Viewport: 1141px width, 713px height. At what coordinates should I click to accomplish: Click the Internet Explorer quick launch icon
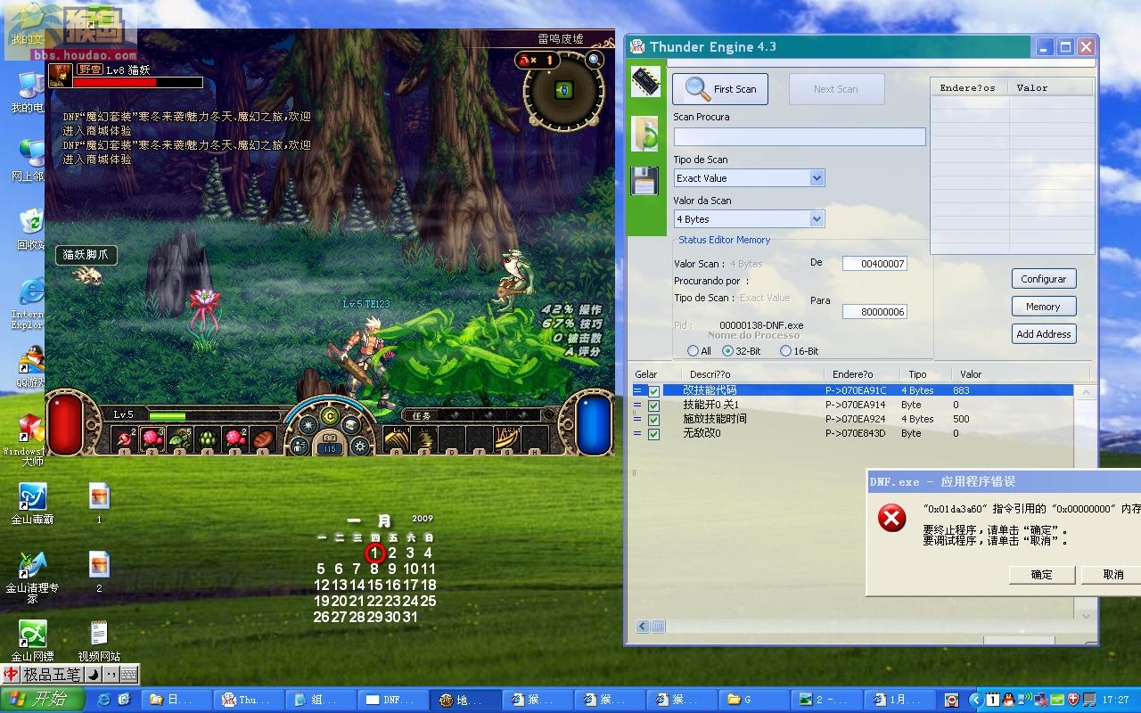pyautogui.click(x=104, y=700)
